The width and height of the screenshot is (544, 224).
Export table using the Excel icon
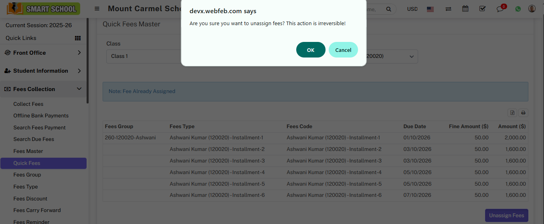coord(512,113)
